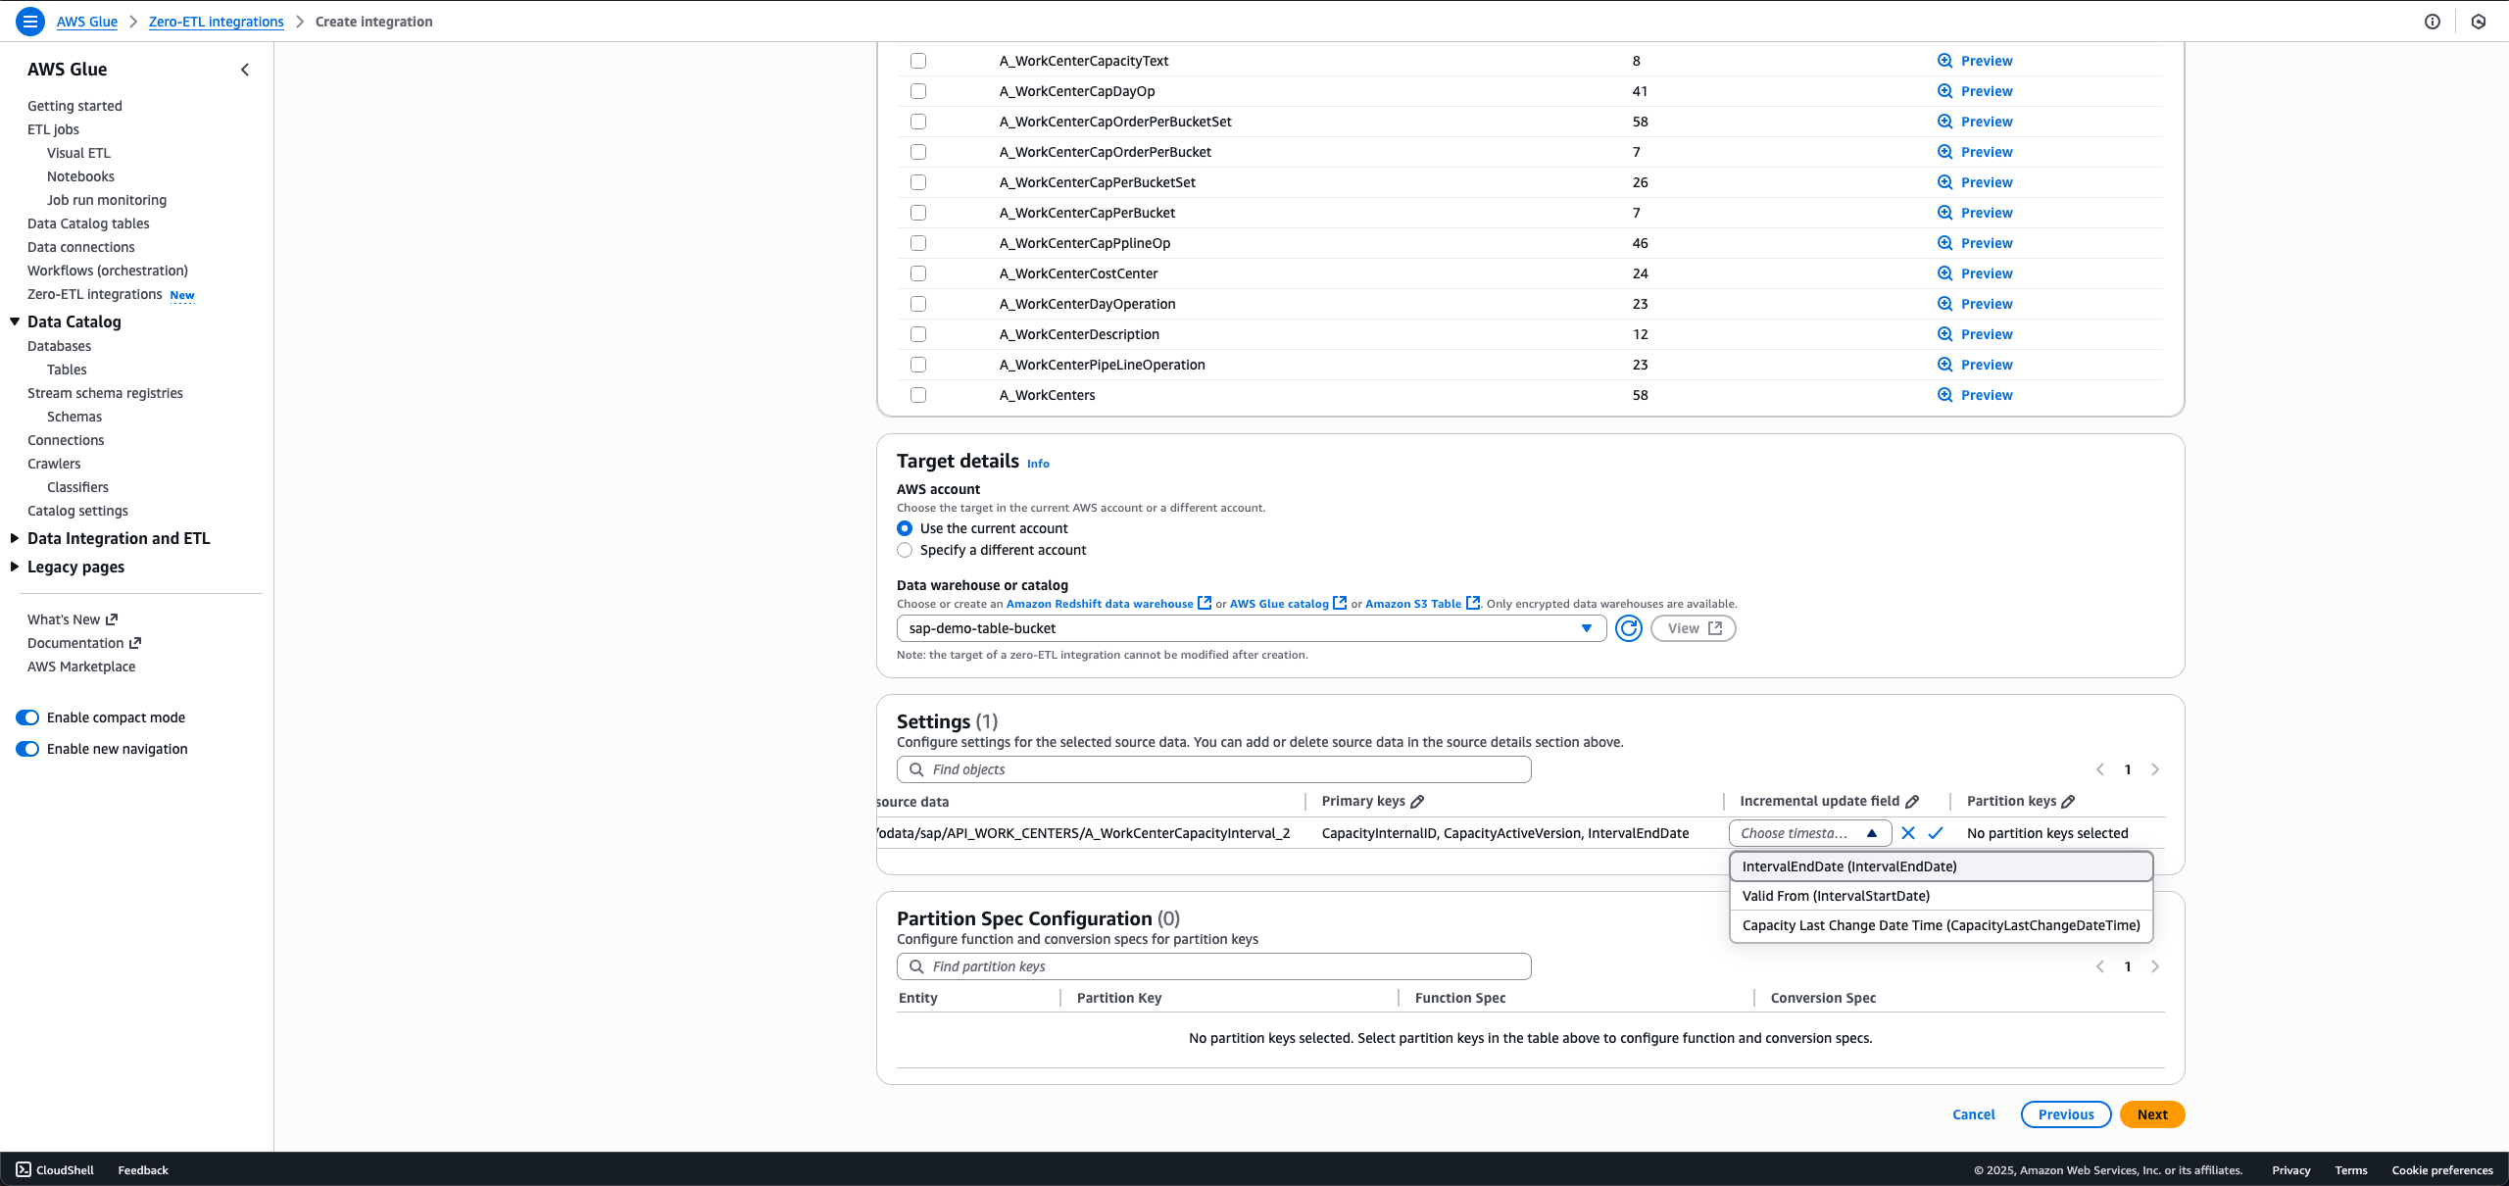
Task: Click the refresh data warehouse icon
Action: [x=1628, y=628]
